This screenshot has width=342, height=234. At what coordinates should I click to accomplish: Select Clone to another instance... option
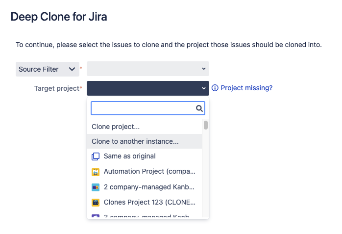[135, 141]
